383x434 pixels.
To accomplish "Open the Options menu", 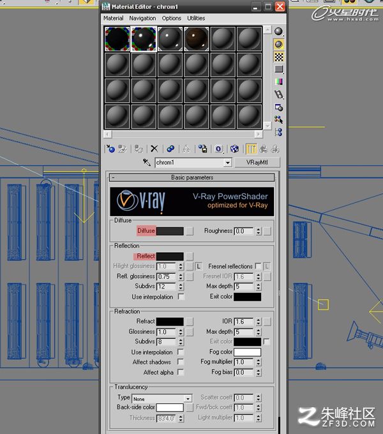I will (171, 19).
